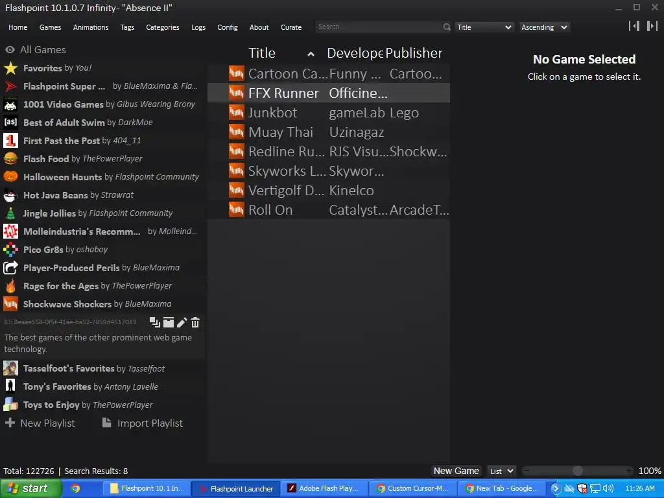Collapse the left sidebar toggle icon

click(x=634, y=26)
